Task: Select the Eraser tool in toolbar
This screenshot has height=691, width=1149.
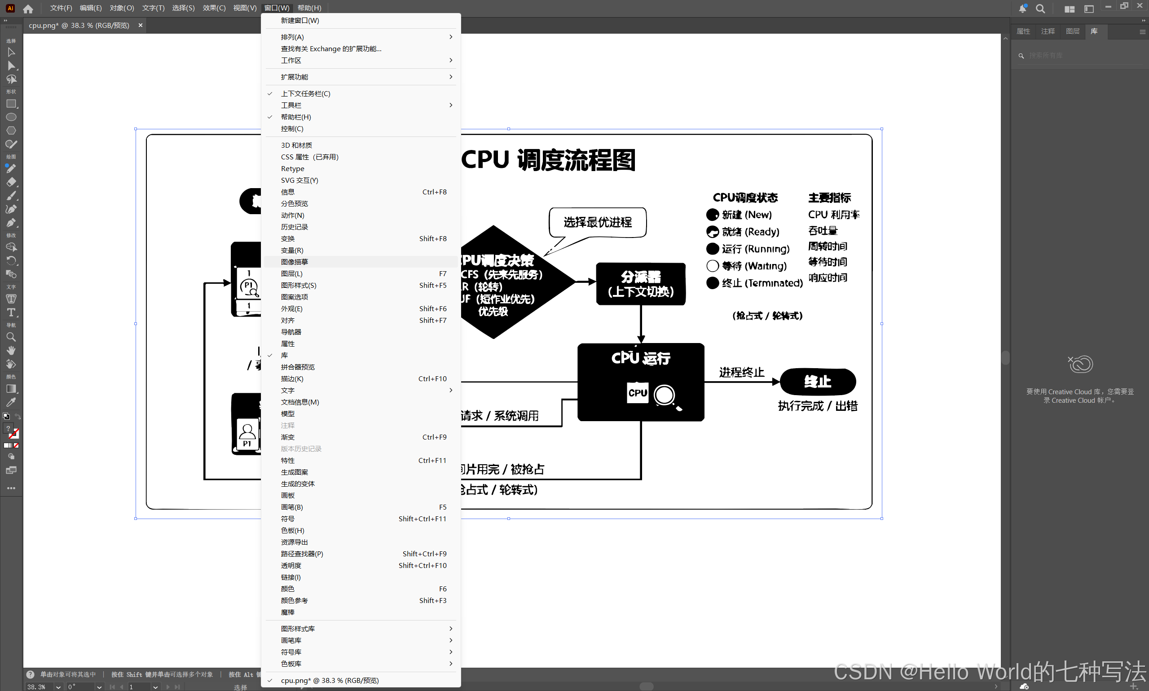Action: coord(11,181)
